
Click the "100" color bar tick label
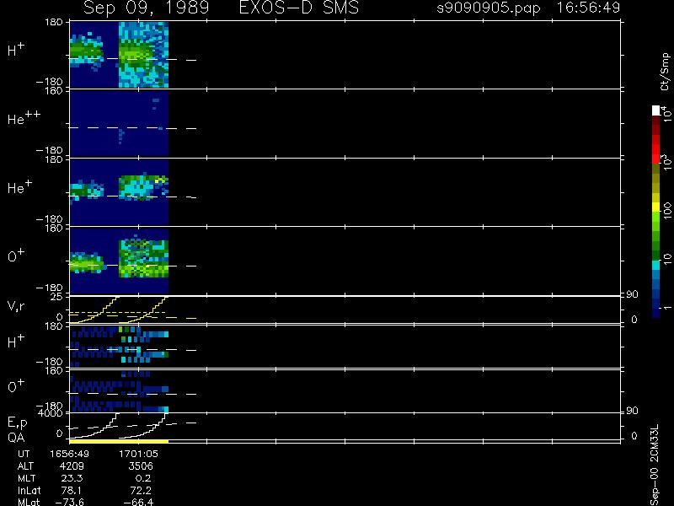click(667, 211)
